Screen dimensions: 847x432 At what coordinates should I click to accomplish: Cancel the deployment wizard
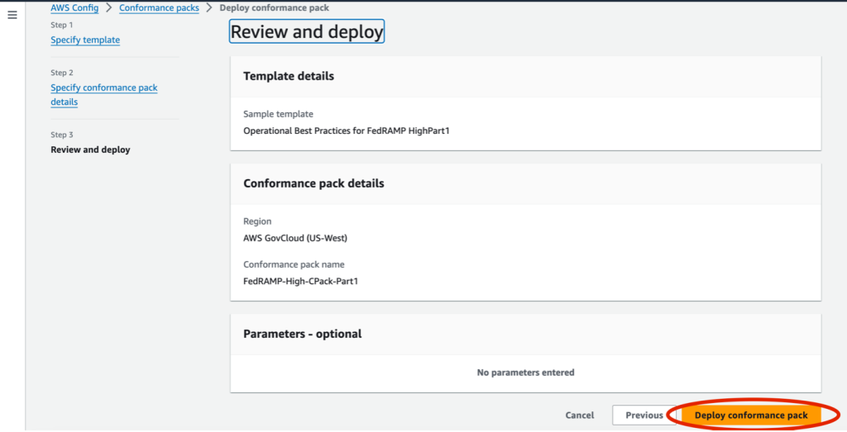pyautogui.click(x=580, y=415)
